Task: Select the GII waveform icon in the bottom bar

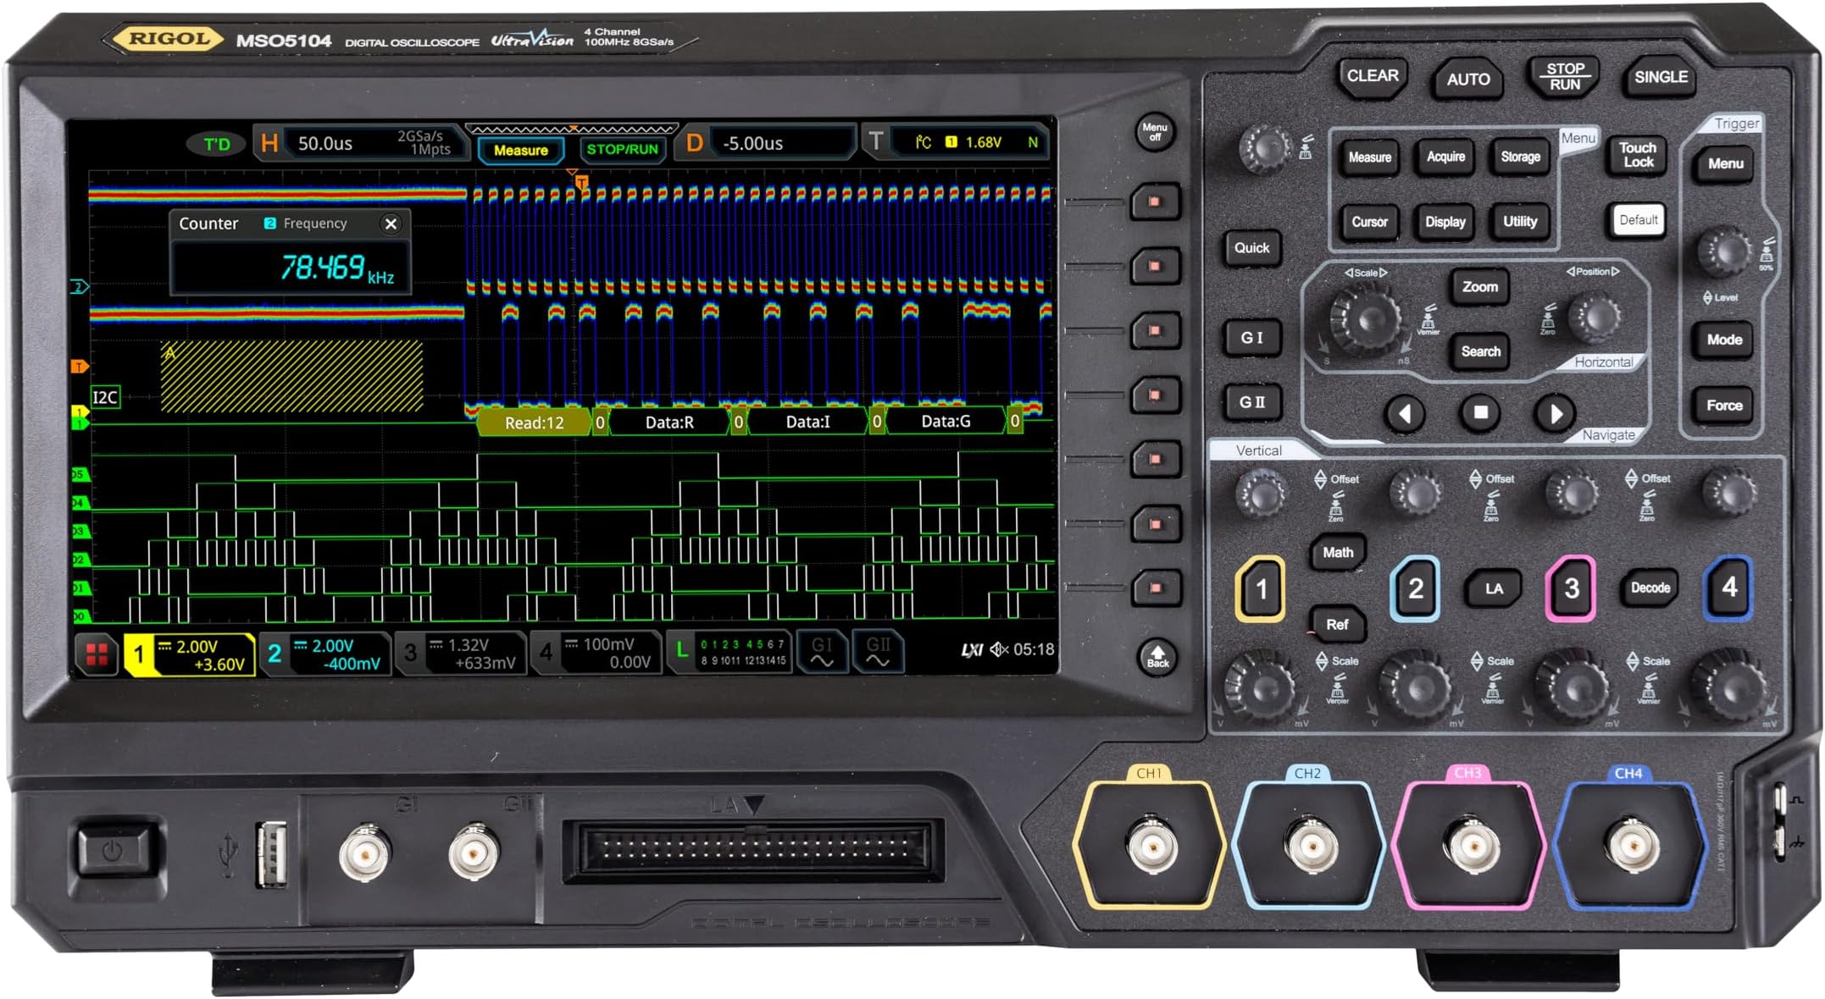Action: (879, 652)
